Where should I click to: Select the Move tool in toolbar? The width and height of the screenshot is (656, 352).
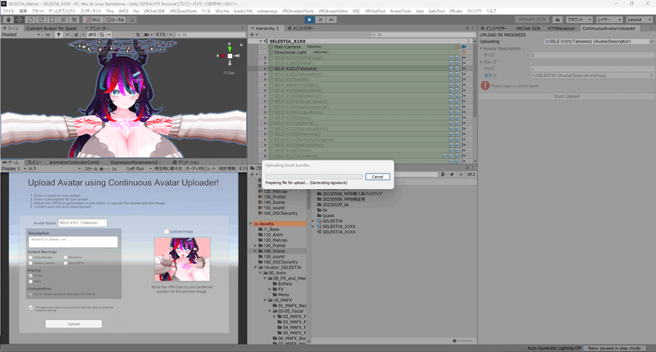19,20
